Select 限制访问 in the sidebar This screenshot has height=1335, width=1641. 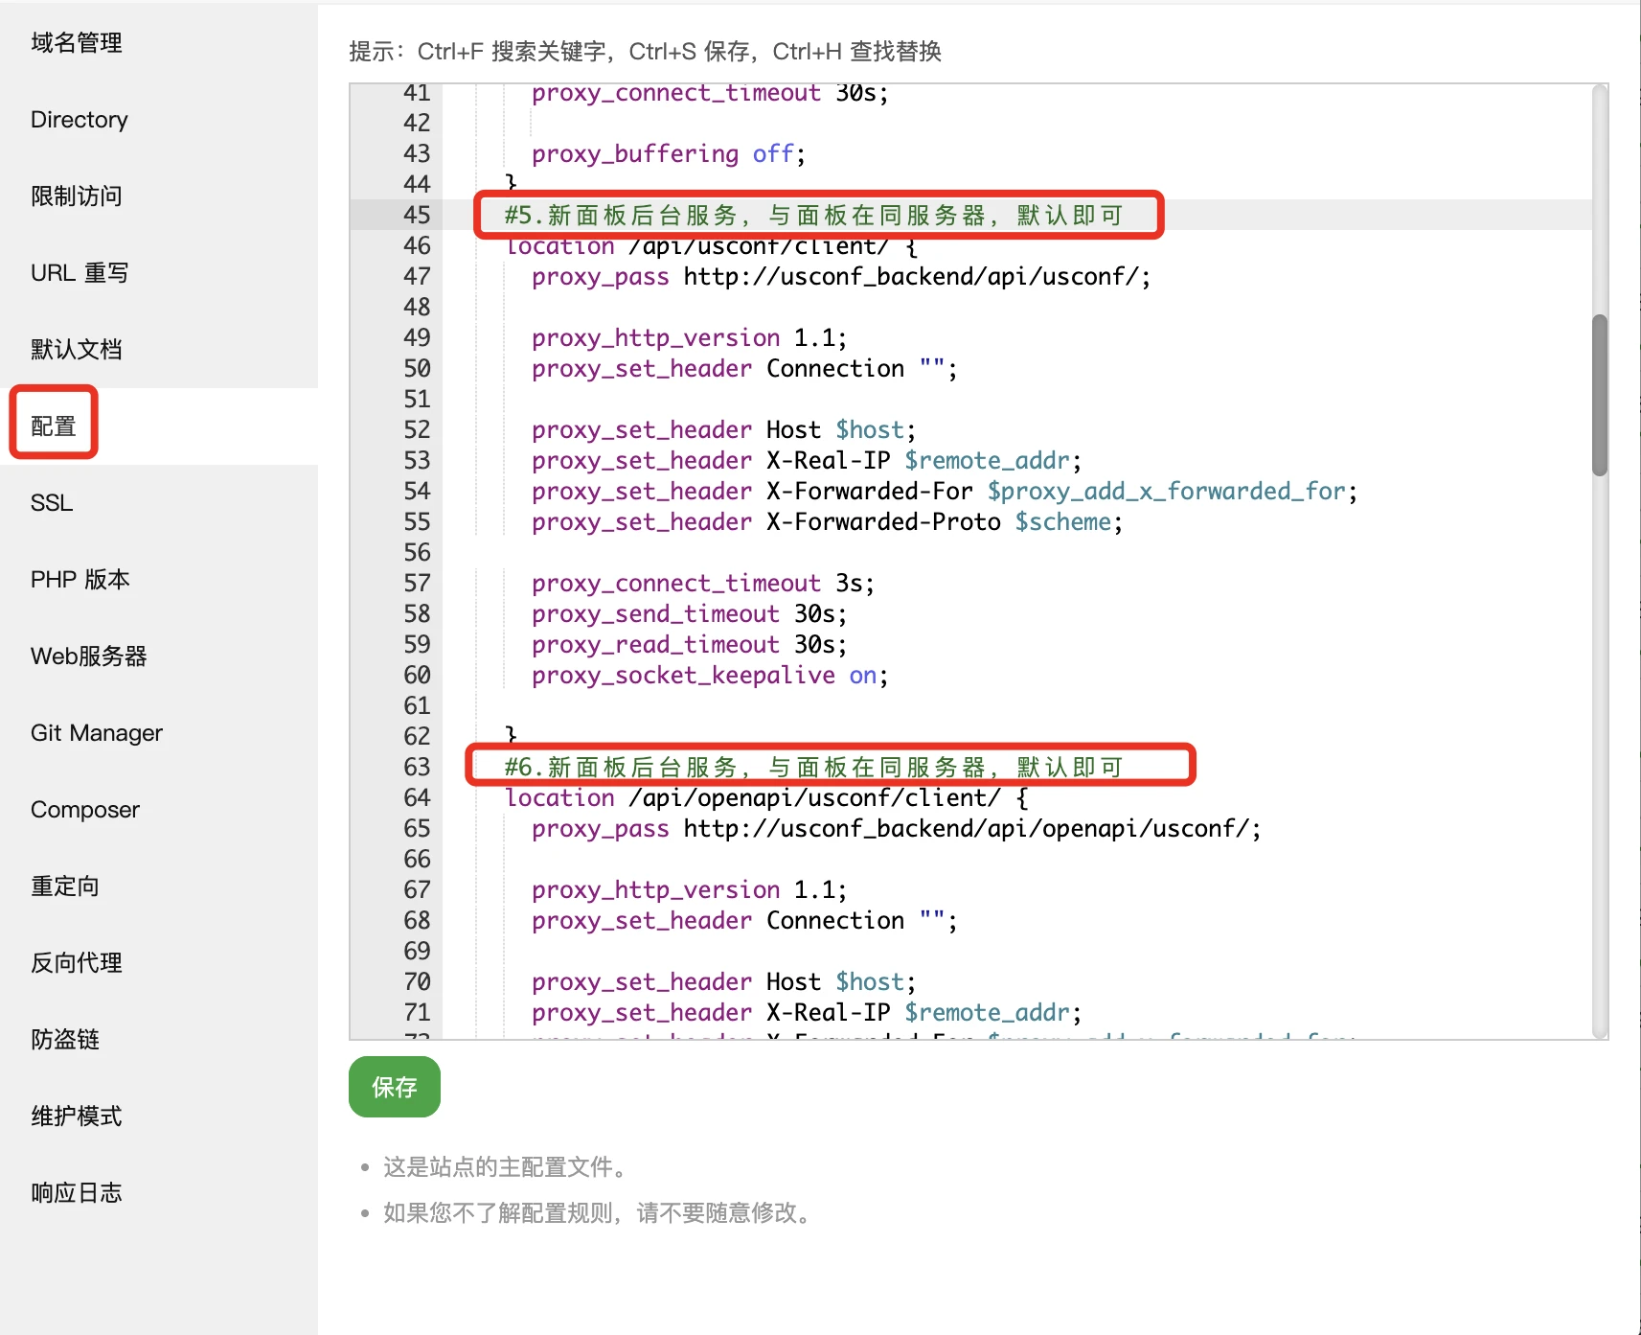pos(77,196)
